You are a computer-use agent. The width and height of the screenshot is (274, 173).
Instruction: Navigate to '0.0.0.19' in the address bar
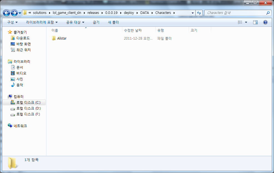[x=111, y=13]
